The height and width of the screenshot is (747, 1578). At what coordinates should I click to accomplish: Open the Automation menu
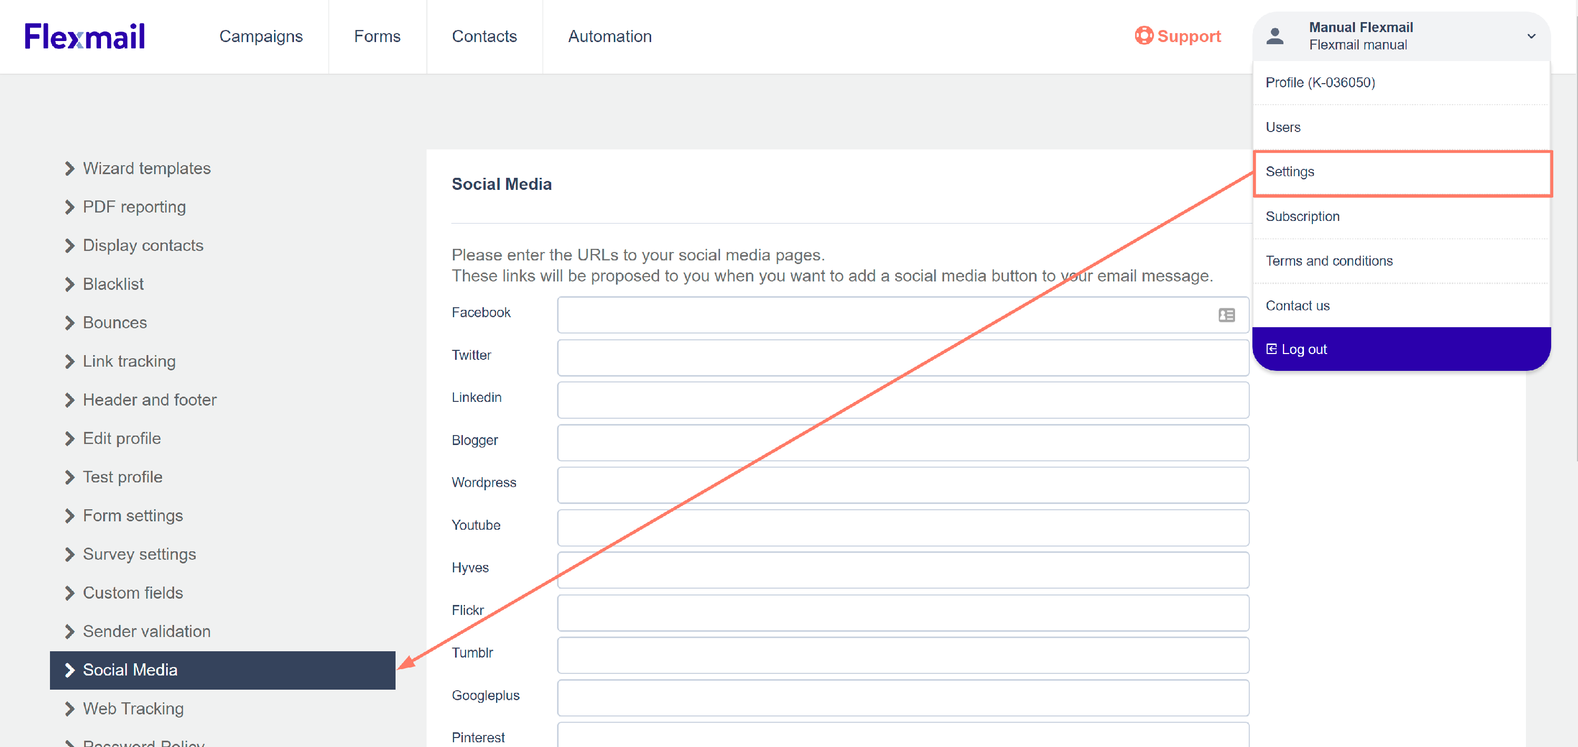tap(610, 36)
